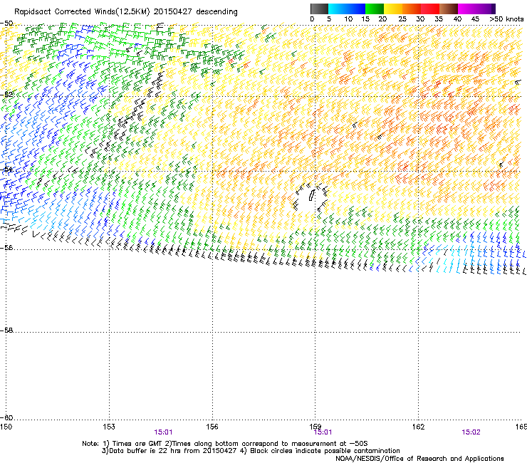Image resolution: width=527 pixels, height=463 pixels.
Task: Click the -60 latitude axis label
Action: [7, 417]
